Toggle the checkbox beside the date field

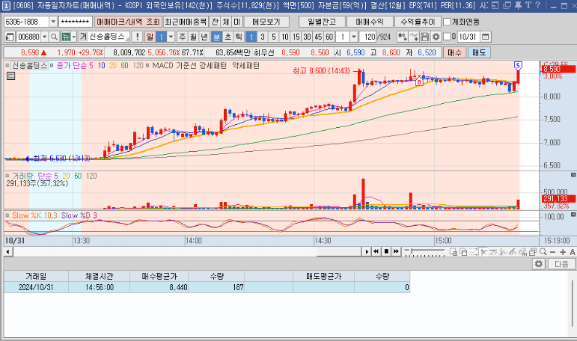[x=447, y=37]
